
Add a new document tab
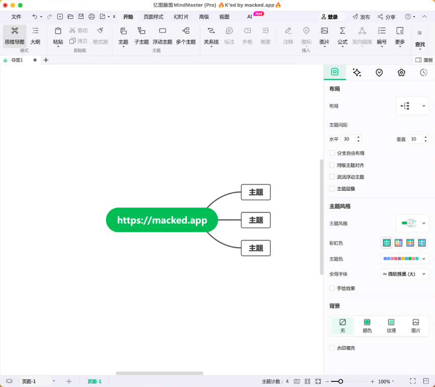point(46,60)
